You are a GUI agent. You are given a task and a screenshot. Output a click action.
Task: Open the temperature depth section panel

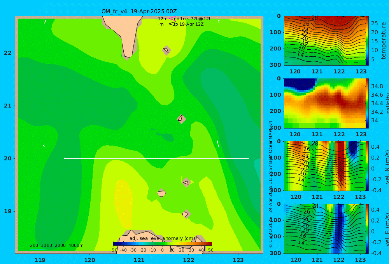tap(324, 41)
